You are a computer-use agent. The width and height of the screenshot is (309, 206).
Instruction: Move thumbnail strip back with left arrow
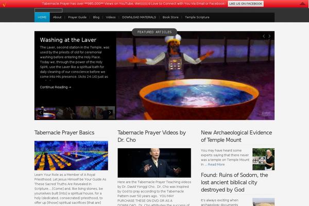(x=40, y=113)
